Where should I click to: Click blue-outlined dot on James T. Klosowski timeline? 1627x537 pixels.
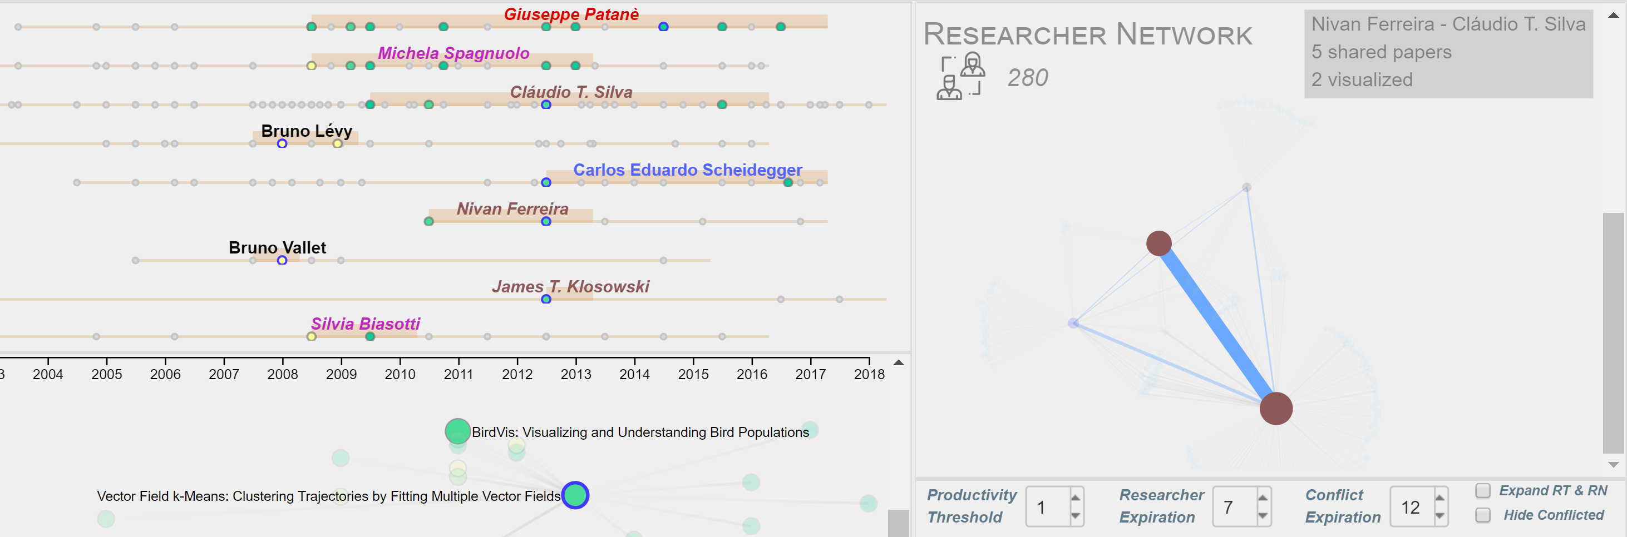point(546,299)
